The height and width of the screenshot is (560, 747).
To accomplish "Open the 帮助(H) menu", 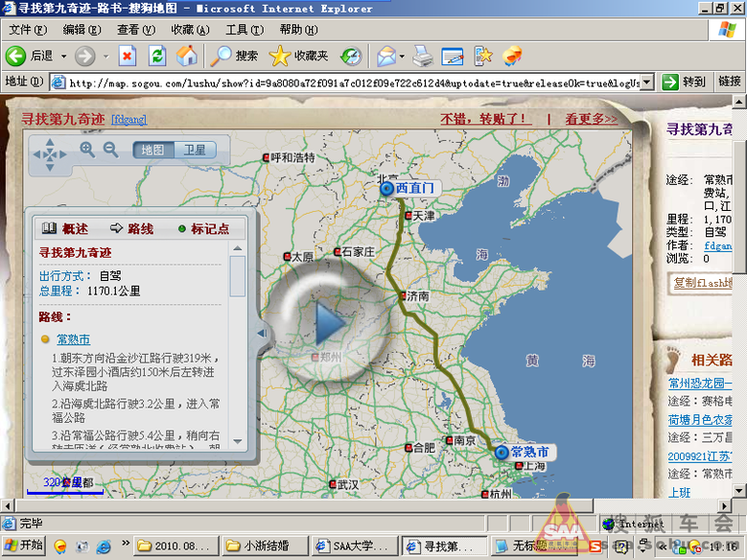I will 299,30.
